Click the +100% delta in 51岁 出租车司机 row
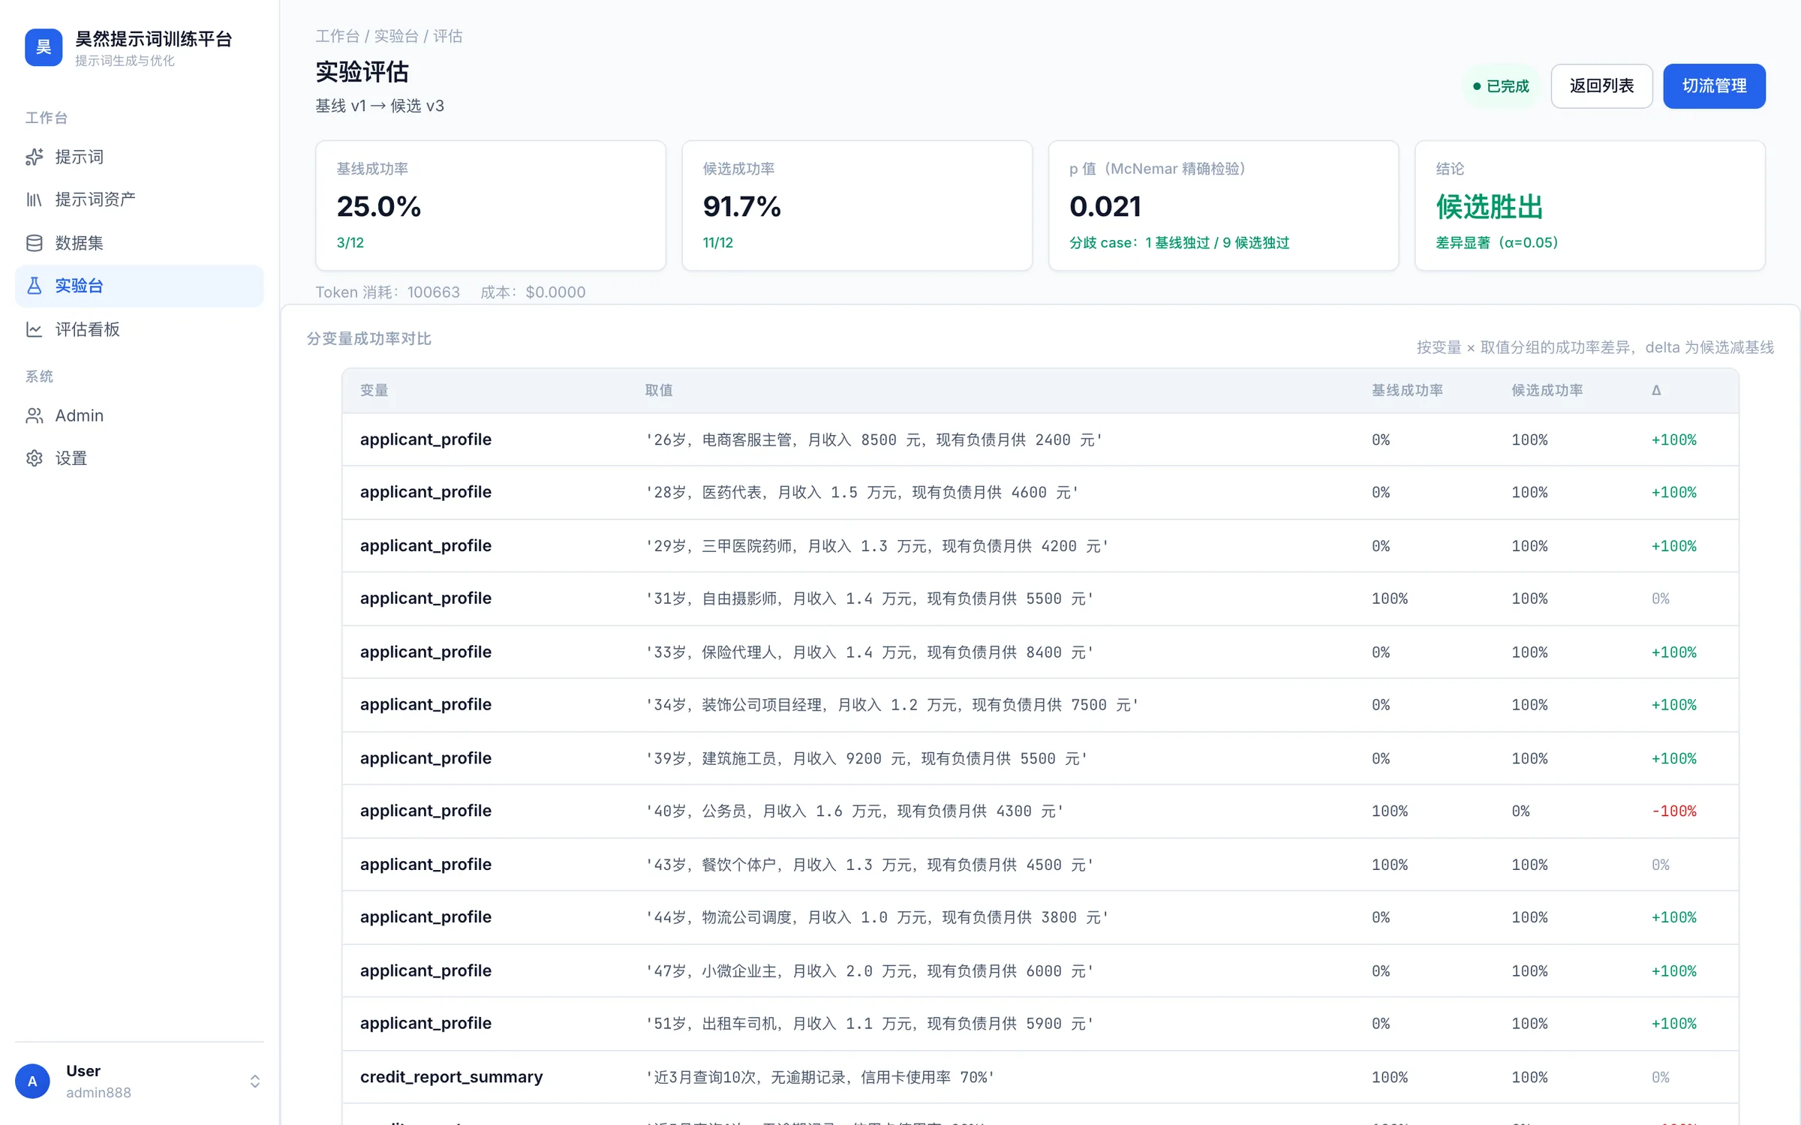The width and height of the screenshot is (1801, 1125). click(1673, 1024)
